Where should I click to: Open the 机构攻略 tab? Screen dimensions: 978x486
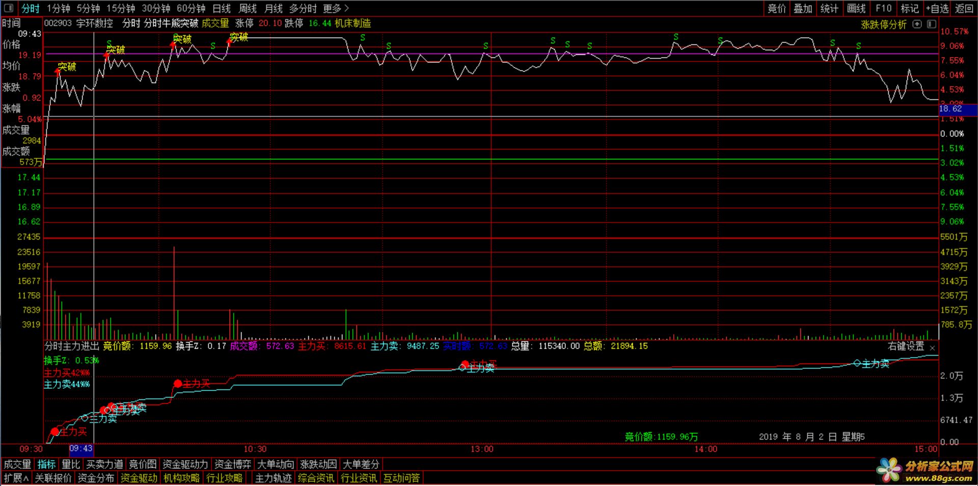181,478
